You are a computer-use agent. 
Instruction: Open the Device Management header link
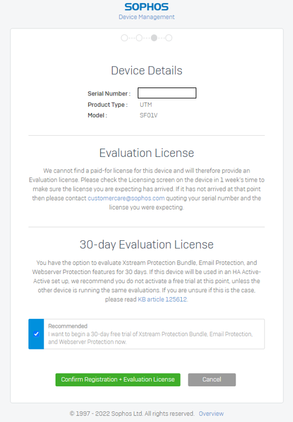click(x=146, y=17)
